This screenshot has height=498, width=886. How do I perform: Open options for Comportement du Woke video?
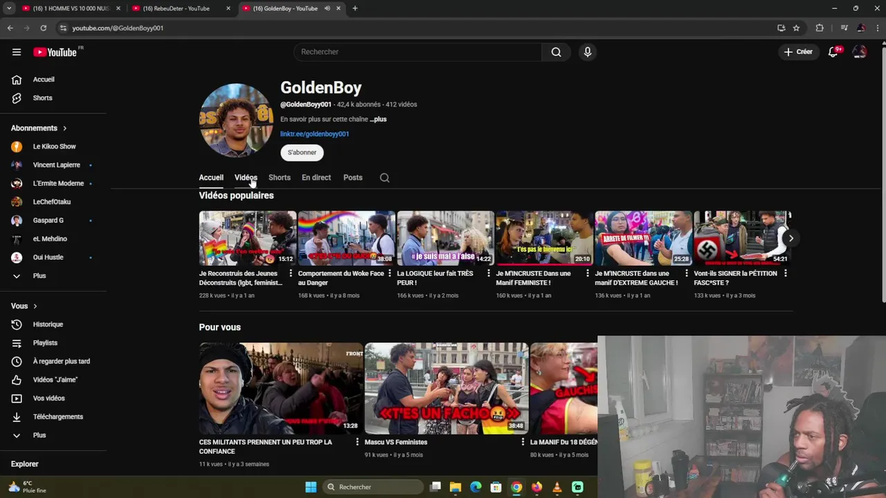390,274
